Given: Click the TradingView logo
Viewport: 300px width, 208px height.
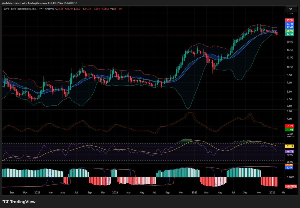Looking at the screenshot, I should tap(19, 202).
